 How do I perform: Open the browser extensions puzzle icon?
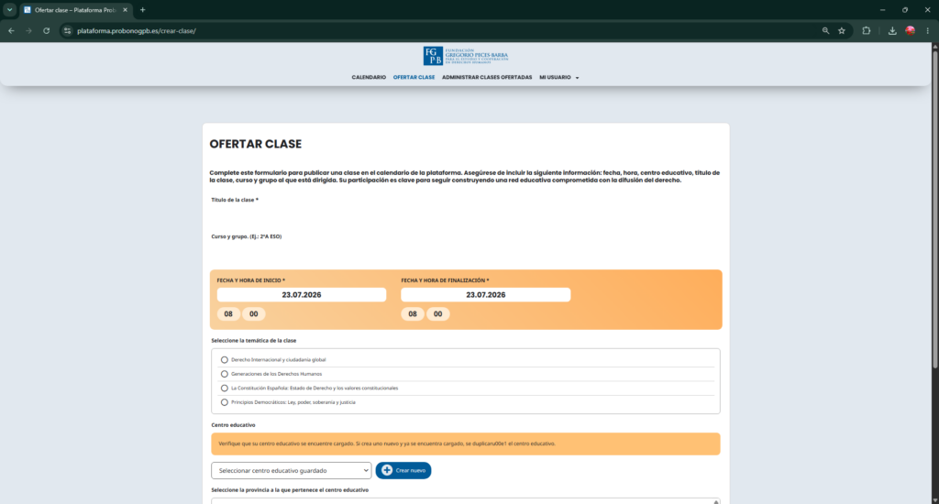866,30
